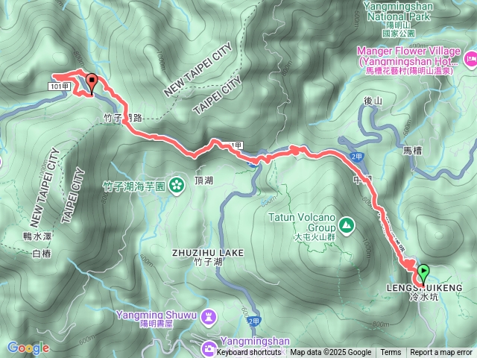This screenshot has width=477, height=358.
Task: Click the Lengshuikeng 冷水坑 label
Action: [424, 292]
